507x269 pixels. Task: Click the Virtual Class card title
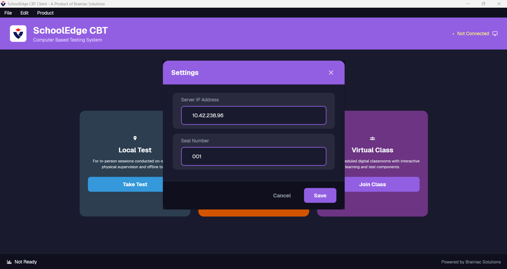pos(372,150)
